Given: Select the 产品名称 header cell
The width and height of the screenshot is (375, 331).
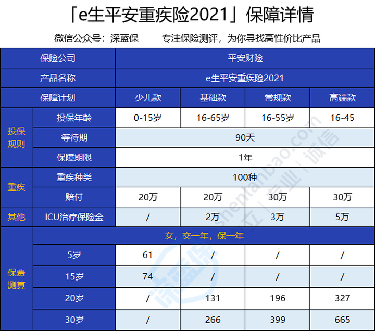Looking at the screenshot, I should point(58,78).
